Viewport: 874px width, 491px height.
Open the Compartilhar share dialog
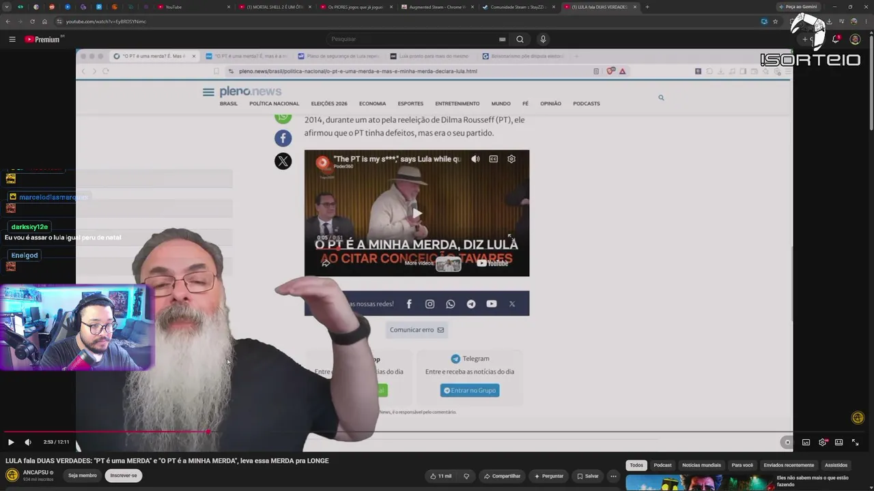[502, 476]
